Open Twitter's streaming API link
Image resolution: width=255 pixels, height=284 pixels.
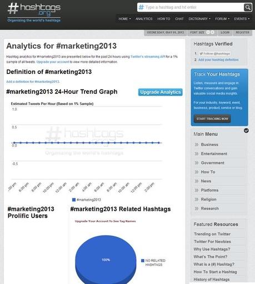click(x=148, y=57)
